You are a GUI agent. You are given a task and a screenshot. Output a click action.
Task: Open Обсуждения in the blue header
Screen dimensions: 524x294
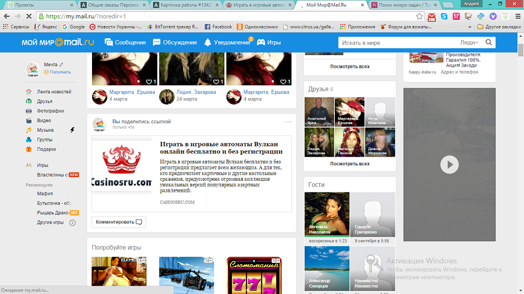175,42
